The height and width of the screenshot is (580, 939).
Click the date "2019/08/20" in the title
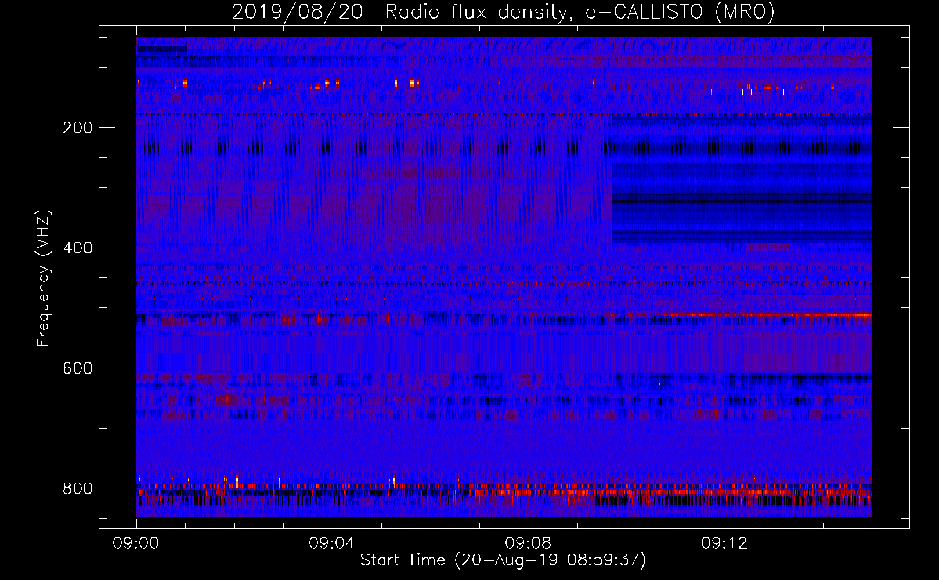tap(298, 12)
